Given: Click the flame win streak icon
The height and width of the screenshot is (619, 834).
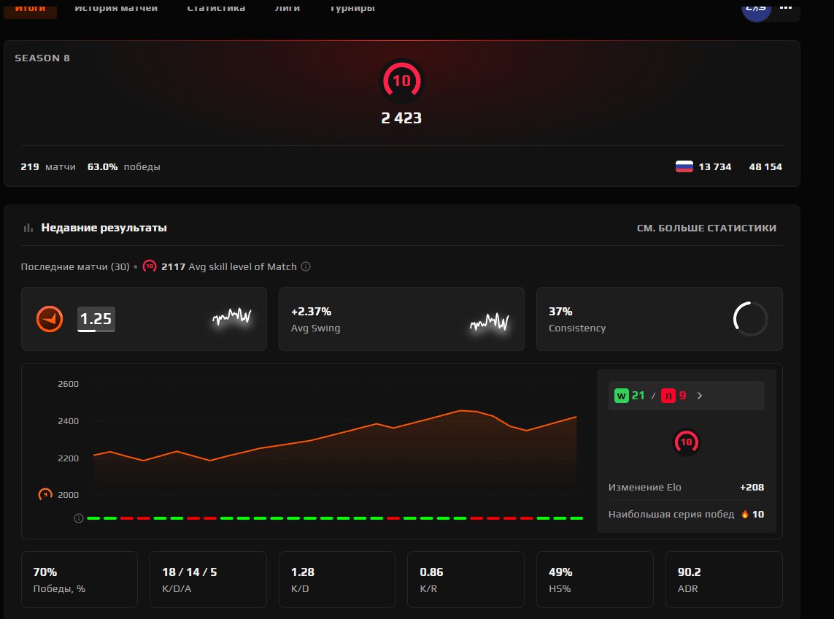Looking at the screenshot, I should pos(745,514).
